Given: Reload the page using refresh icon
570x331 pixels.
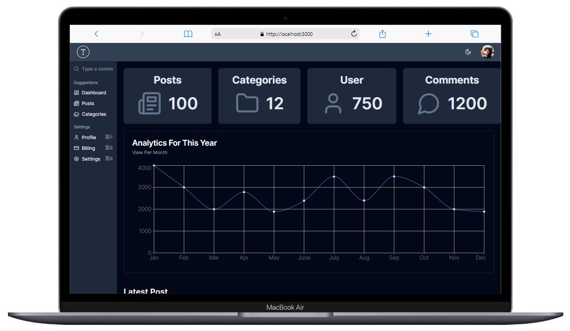Looking at the screenshot, I should (354, 34).
